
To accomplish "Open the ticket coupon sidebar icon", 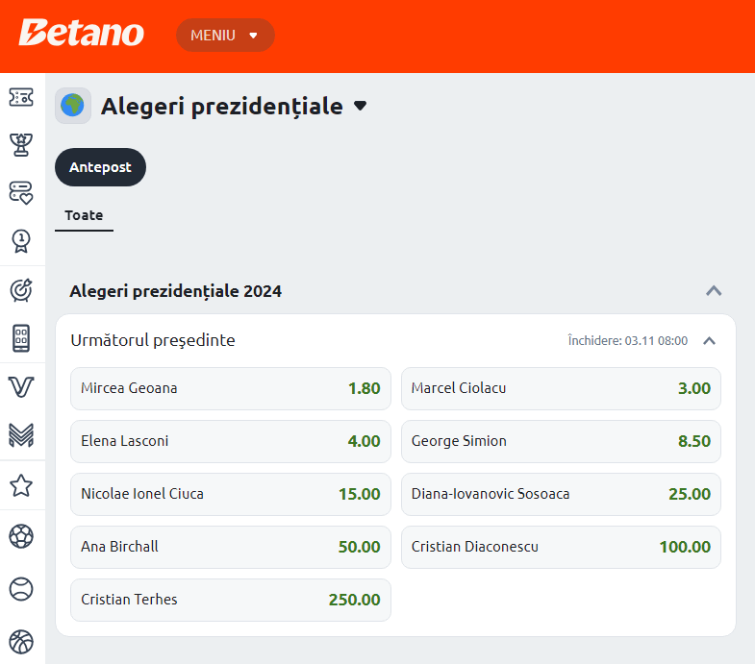I will click(21, 97).
